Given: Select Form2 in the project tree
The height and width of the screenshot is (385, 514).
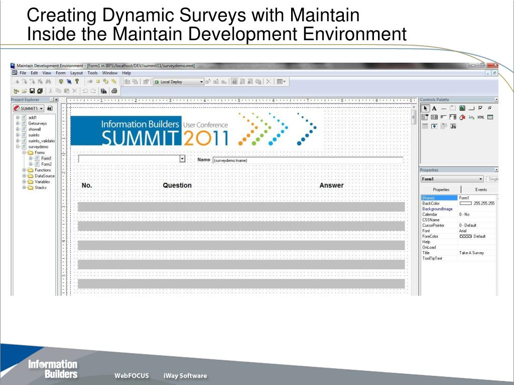Looking at the screenshot, I should coord(46,164).
